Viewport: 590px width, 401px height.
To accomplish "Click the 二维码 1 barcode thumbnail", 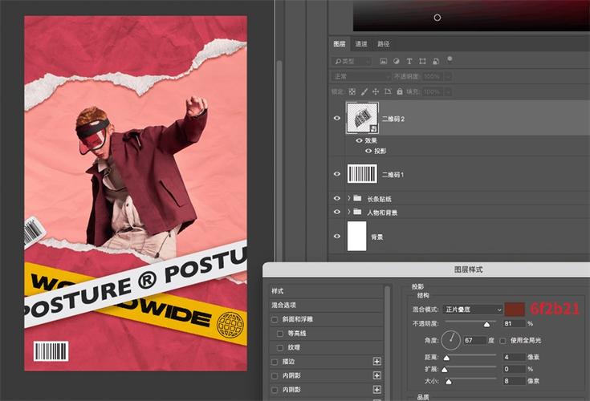I will coord(362,174).
